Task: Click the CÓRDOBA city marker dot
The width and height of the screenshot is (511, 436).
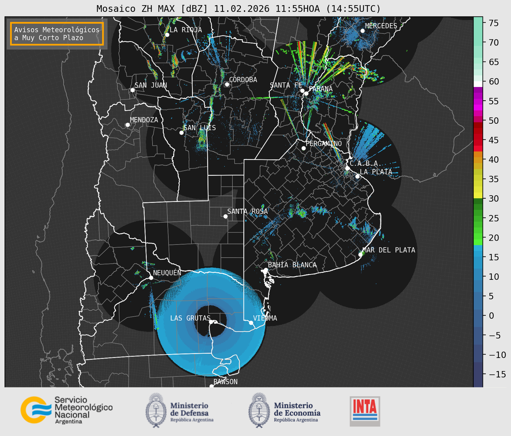Action: (x=227, y=84)
